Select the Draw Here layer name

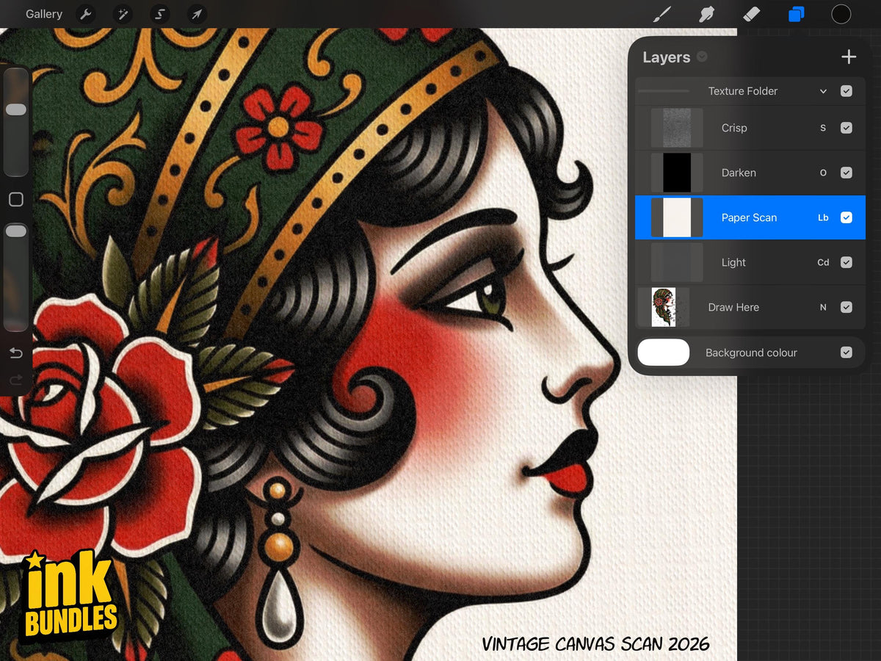pyautogui.click(x=733, y=307)
